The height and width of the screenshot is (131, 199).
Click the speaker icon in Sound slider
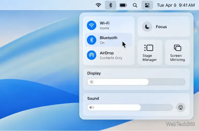click(x=92, y=108)
